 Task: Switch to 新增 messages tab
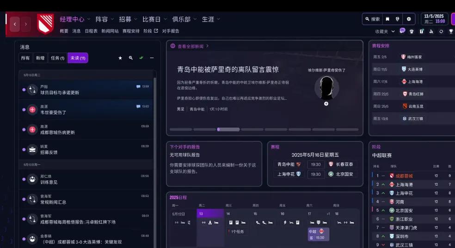40,58
